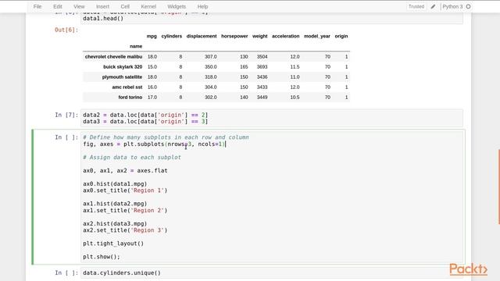Click the axes.flat assignment line
This screenshot has width=500, height=281.
click(125, 170)
